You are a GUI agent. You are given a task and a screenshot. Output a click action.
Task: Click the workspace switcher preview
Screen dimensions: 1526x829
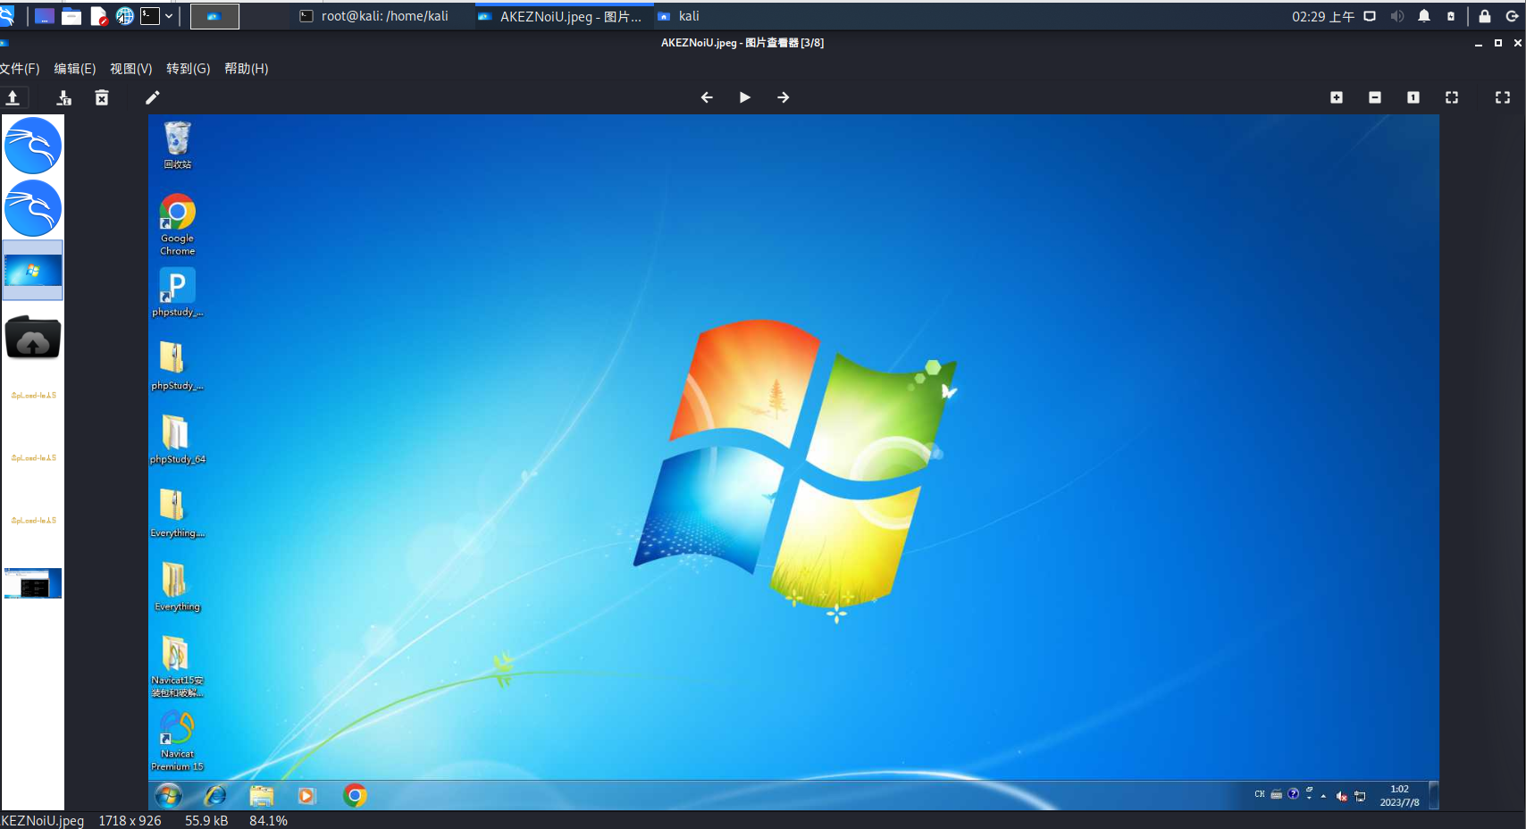[214, 16]
